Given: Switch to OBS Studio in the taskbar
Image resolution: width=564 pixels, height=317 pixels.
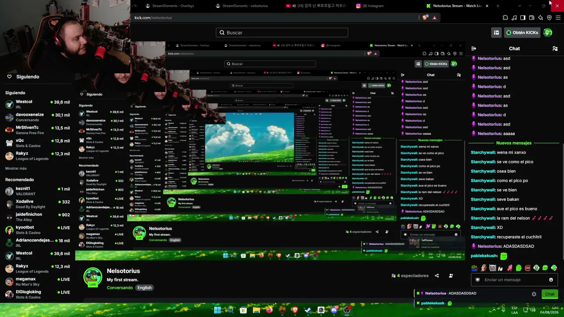Looking at the screenshot, I should [347, 310].
